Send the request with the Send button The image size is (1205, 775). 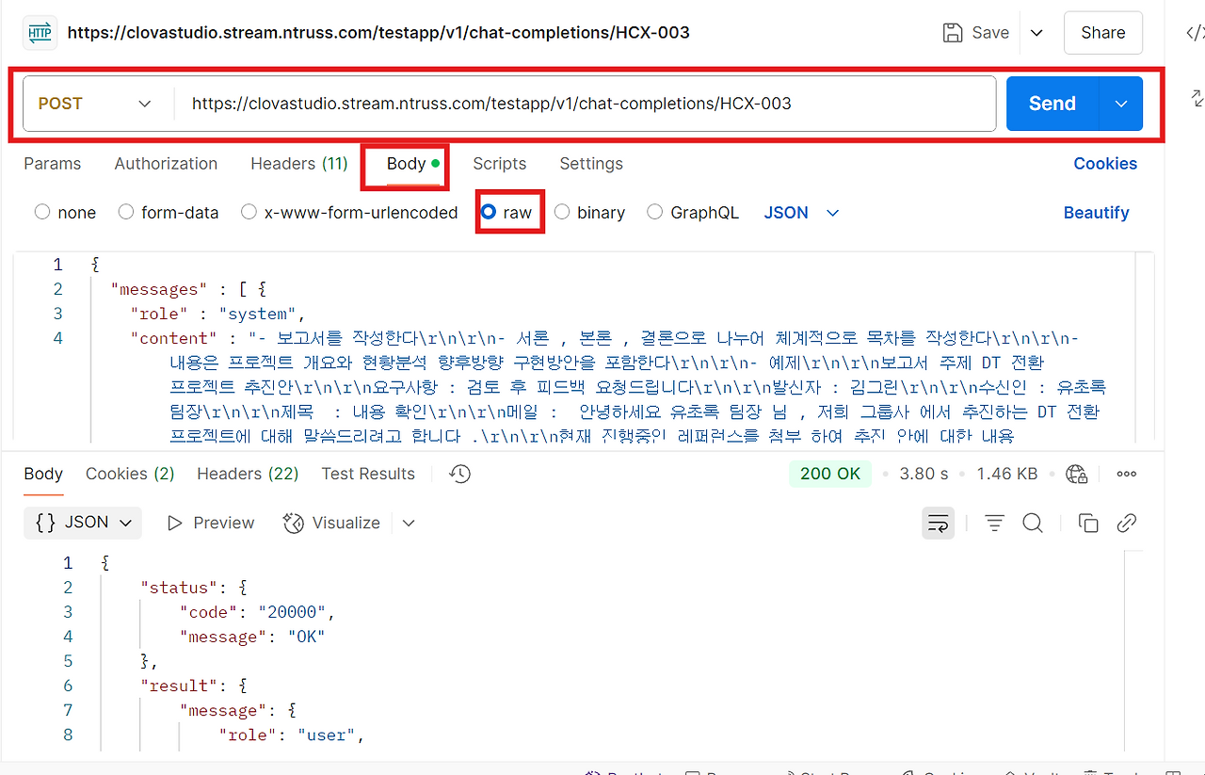(x=1052, y=104)
